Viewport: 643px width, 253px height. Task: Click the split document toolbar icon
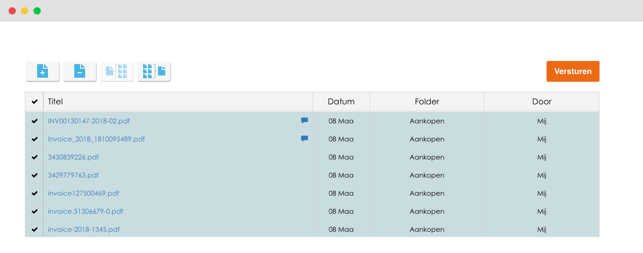point(117,71)
